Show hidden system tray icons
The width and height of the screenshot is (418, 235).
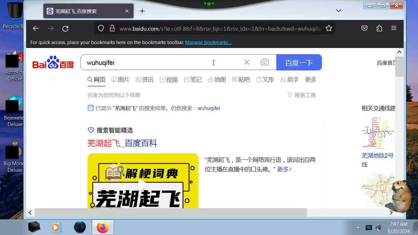[x=358, y=227]
